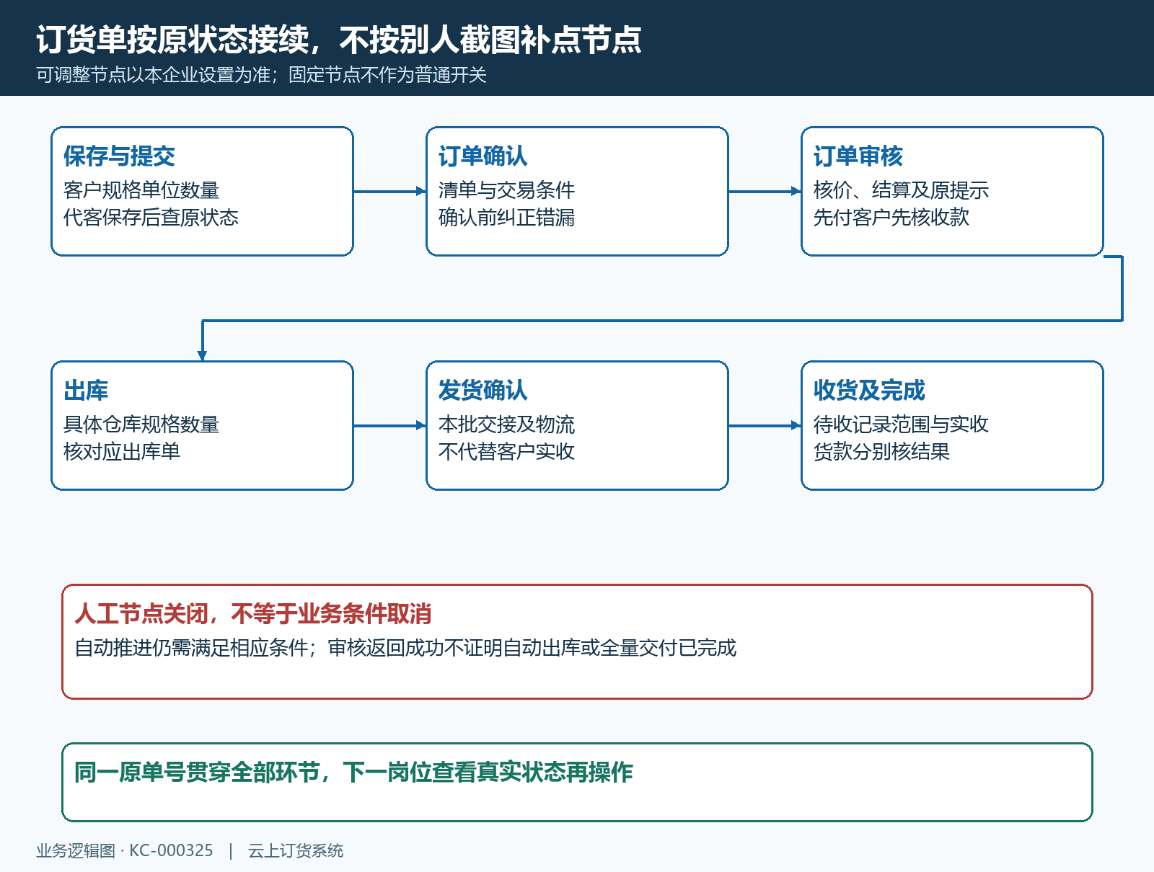
Task: Select the 发货确认 heading
Action: coord(483,390)
